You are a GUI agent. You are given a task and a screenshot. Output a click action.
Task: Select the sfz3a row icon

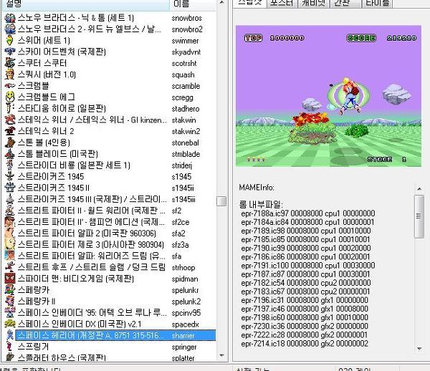pos(10,244)
